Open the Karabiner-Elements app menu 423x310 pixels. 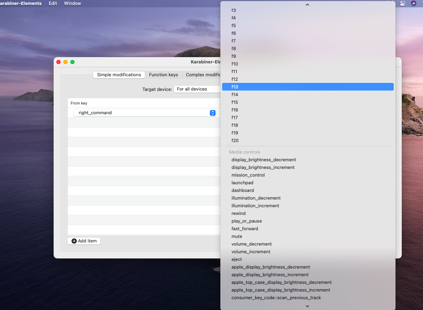pyautogui.click(x=21, y=3)
